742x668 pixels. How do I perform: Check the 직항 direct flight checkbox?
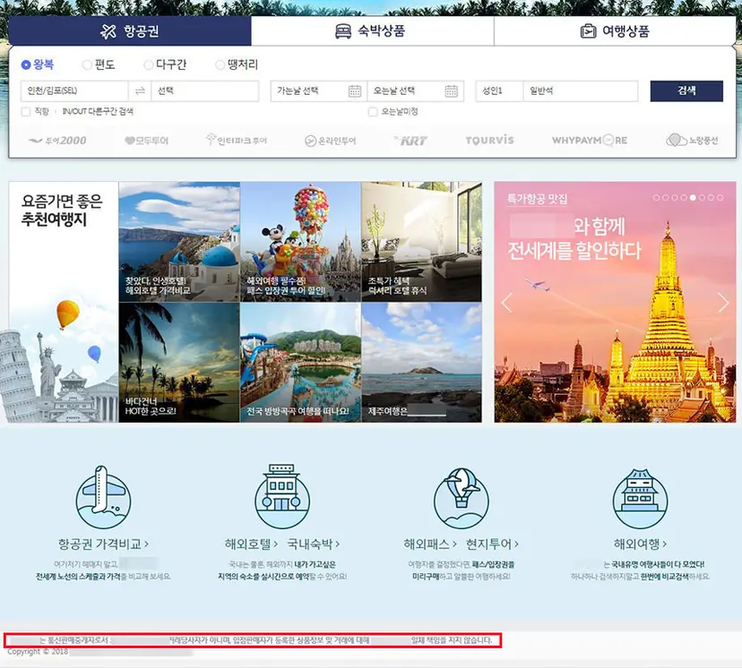coord(26,112)
